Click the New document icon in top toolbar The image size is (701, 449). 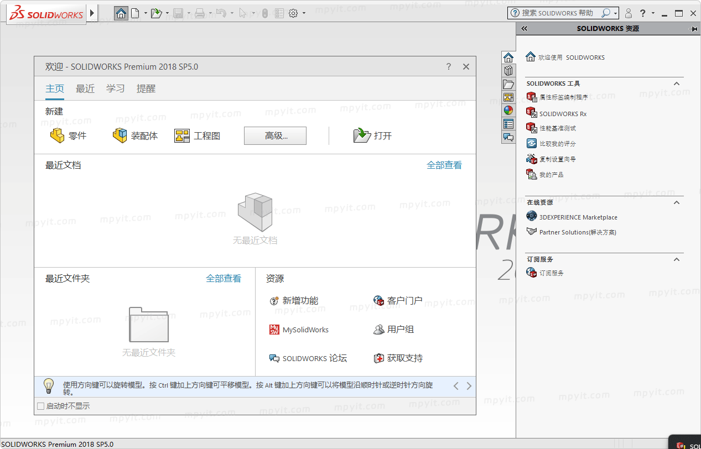tap(135, 13)
